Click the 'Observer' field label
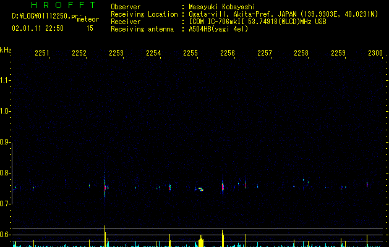 point(126,7)
